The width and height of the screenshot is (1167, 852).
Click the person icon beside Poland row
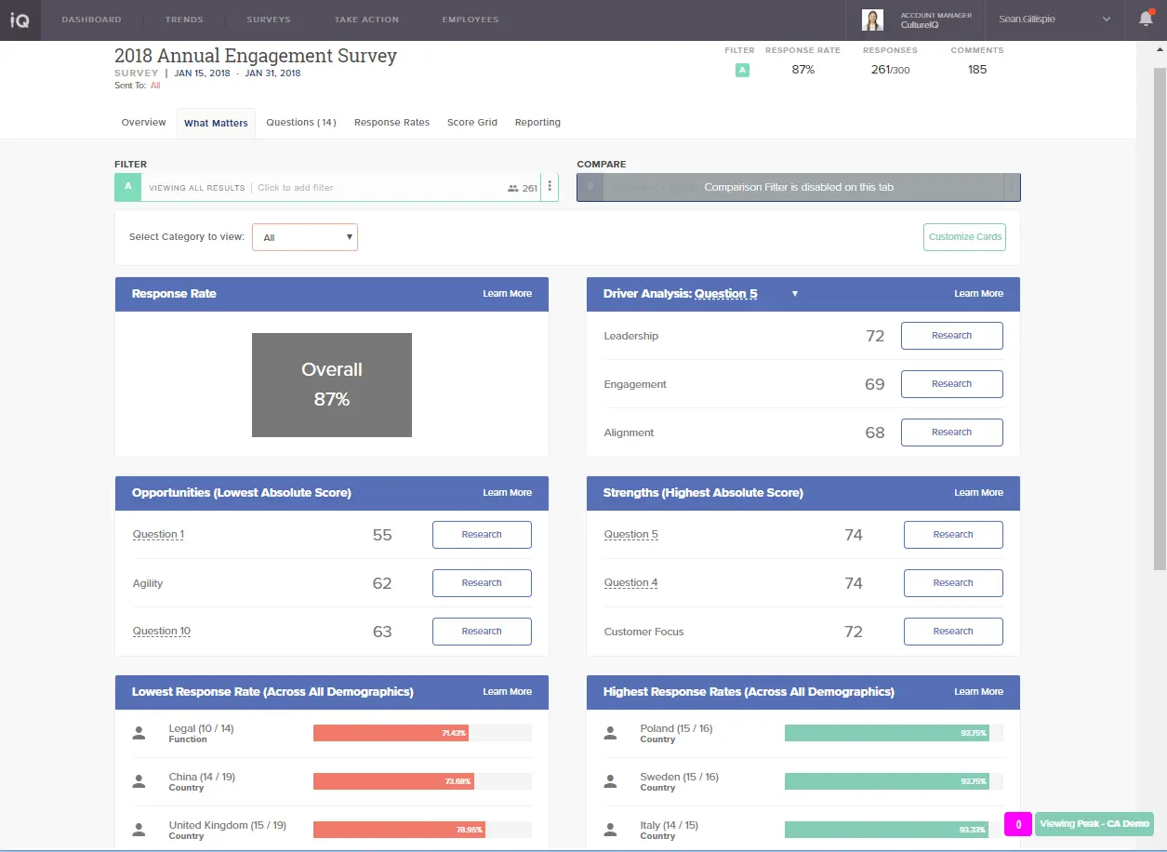click(x=611, y=733)
